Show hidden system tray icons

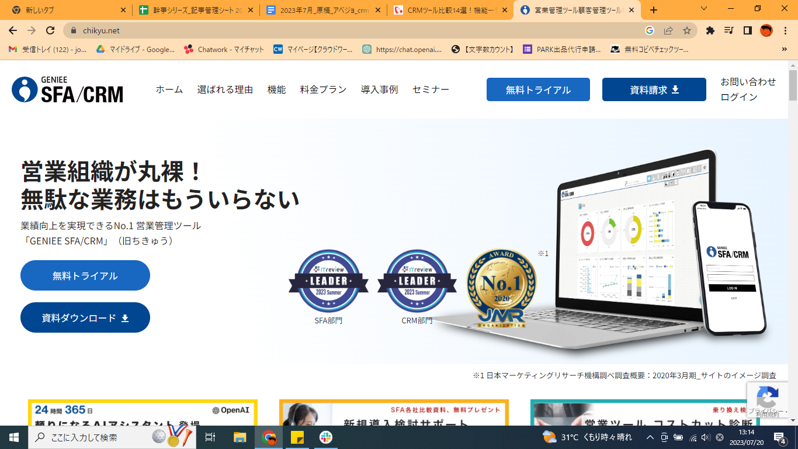point(650,437)
